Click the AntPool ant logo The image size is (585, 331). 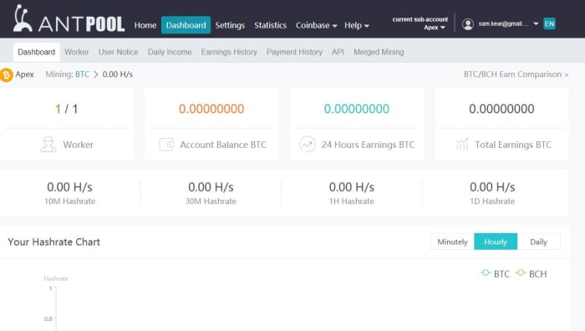tap(22, 18)
